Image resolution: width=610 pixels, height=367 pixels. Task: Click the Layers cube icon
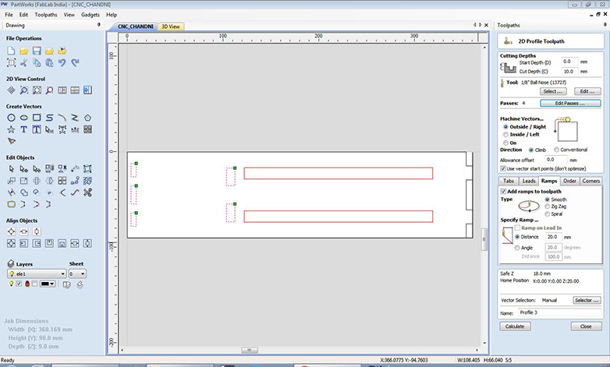pyautogui.click(x=11, y=263)
